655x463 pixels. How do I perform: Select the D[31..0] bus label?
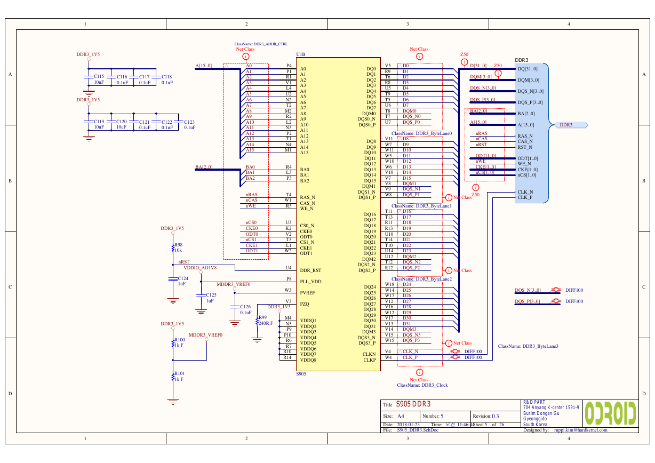pyautogui.click(x=478, y=66)
